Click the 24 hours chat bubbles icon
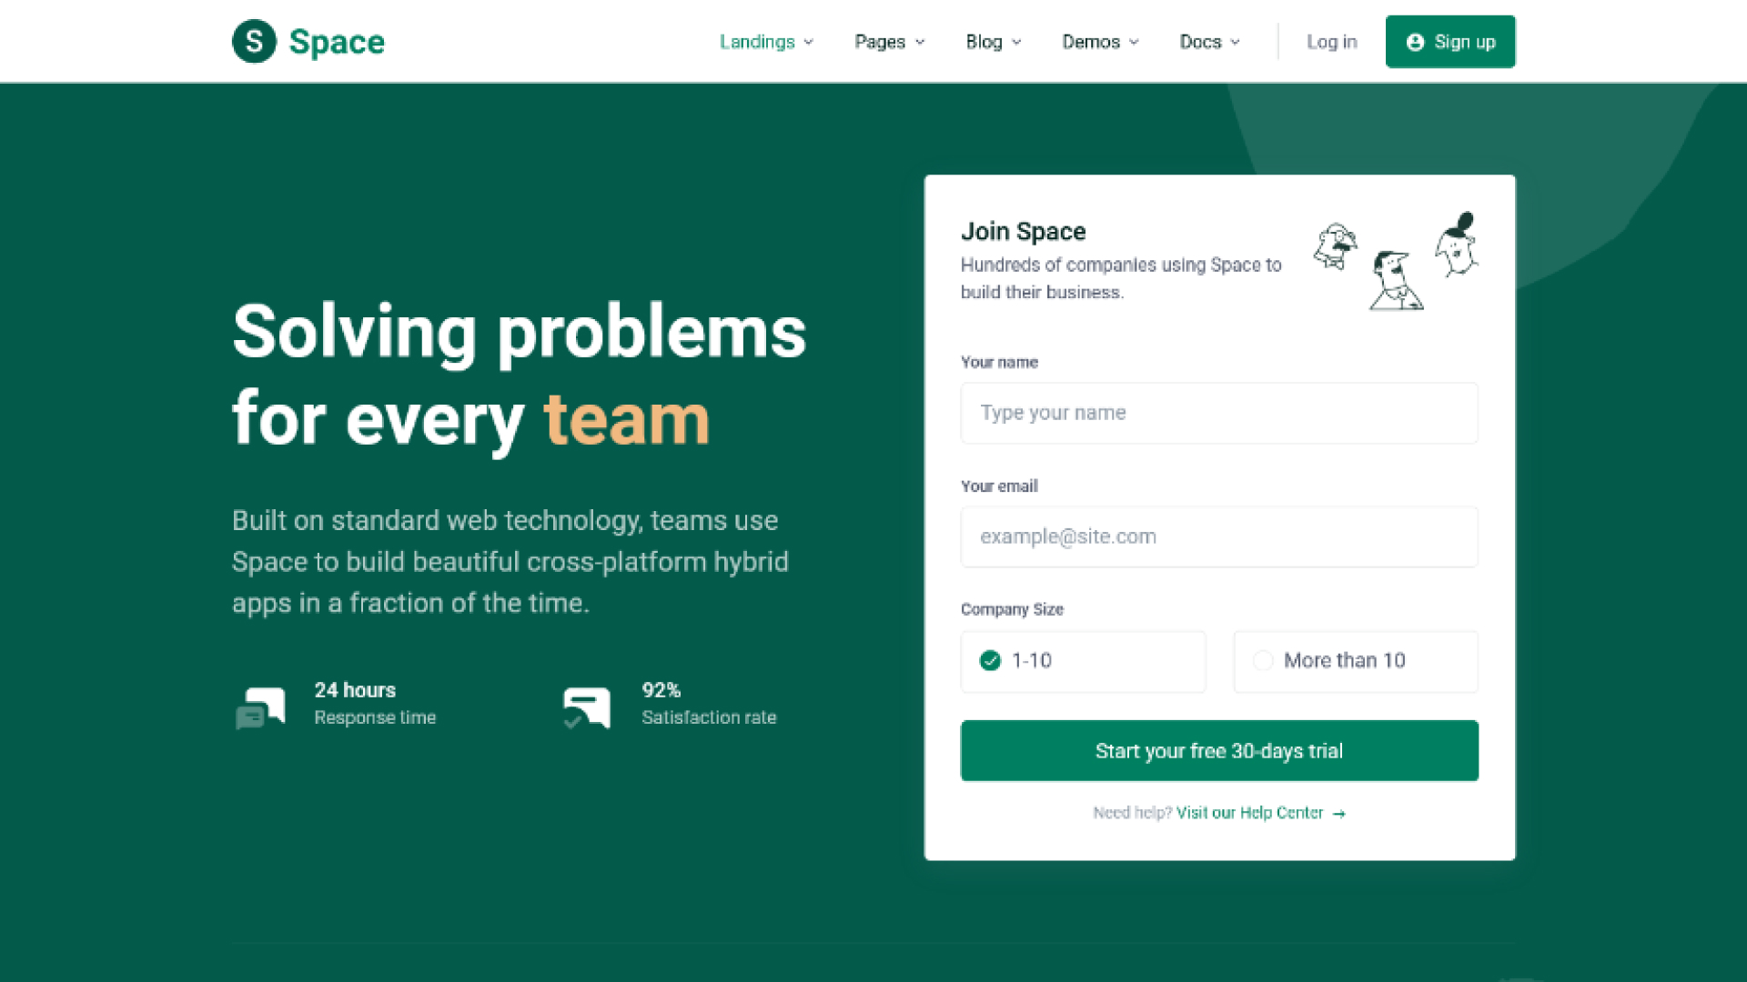Image resolution: width=1747 pixels, height=982 pixels. pos(261,707)
